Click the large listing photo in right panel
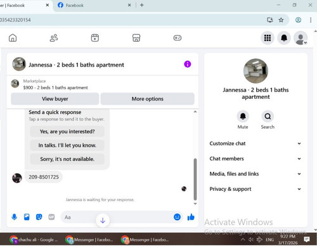Screen dimensions: 317x246 tap(256, 71)
